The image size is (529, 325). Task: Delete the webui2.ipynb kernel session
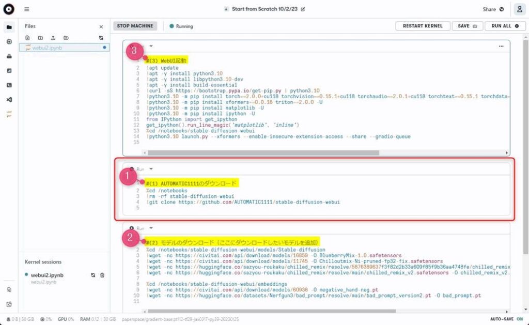102,275
